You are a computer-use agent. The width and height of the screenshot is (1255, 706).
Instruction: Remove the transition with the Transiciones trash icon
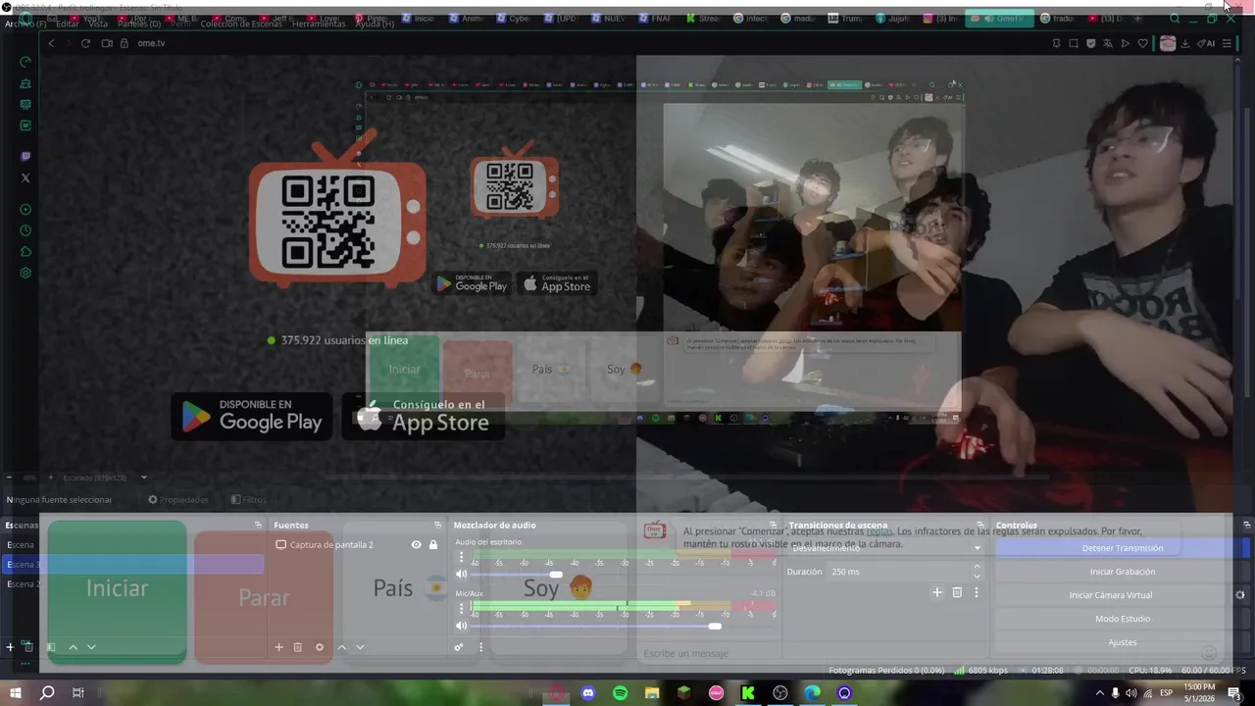point(957,592)
